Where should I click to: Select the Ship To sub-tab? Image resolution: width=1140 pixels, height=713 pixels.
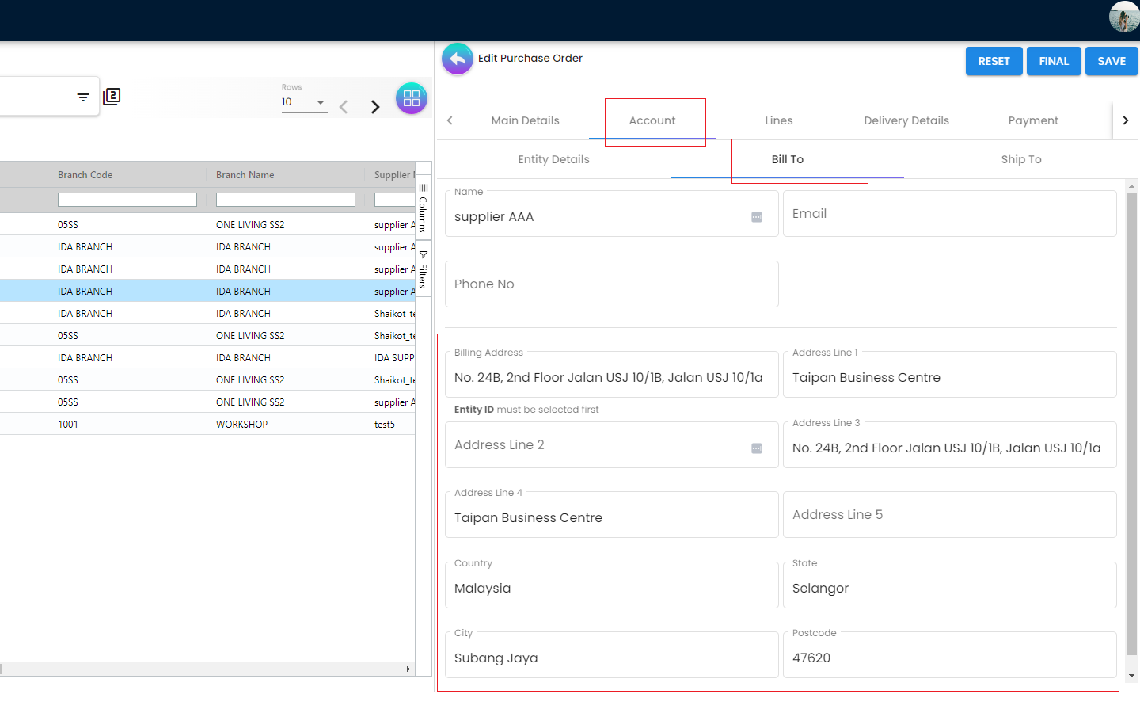coord(1020,159)
